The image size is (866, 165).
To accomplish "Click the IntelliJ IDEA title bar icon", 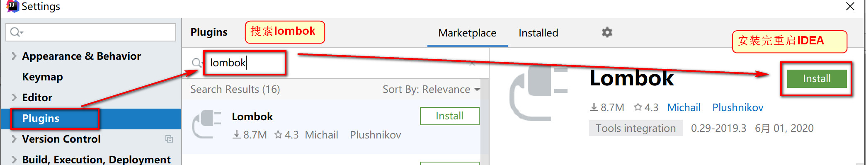I will coord(12,6).
